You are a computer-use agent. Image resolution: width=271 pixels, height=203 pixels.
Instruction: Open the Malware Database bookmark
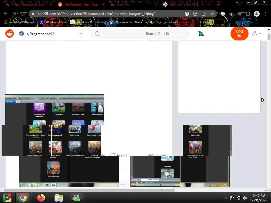pyautogui.click(x=20, y=22)
